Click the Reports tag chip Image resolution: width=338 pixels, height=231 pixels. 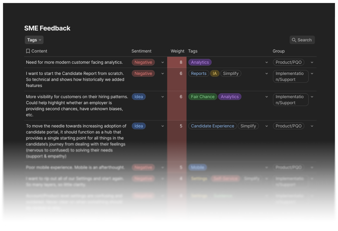[199, 73]
